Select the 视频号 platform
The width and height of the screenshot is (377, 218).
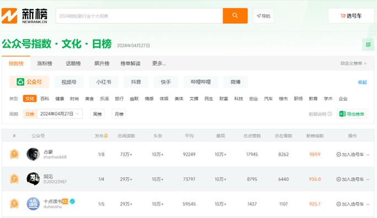click(x=69, y=82)
